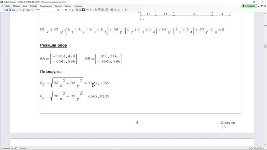267x150 pixels.
Task: Open the Помощь menu
Action: [x=78, y=6]
